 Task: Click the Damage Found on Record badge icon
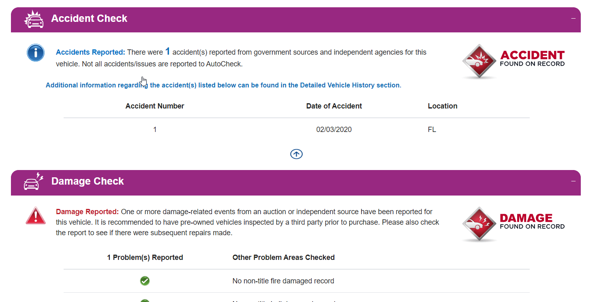pyautogui.click(x=479, y=224)
